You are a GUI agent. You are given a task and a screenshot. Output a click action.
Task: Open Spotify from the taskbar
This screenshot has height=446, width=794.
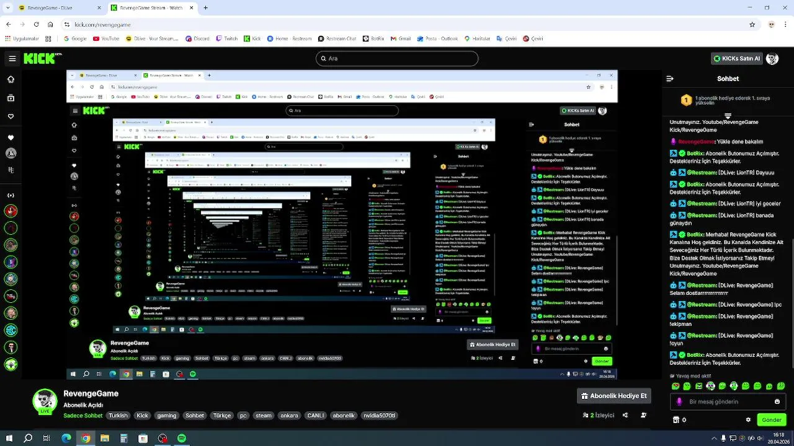tap(182, 438)
